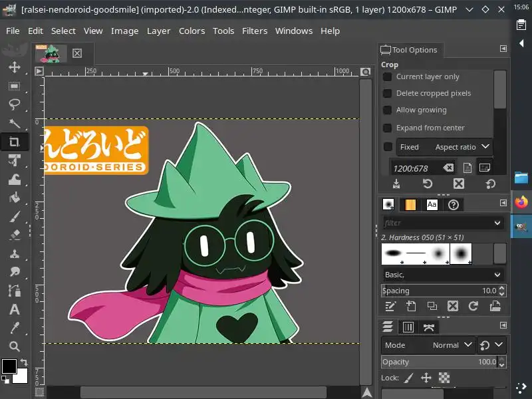Image resolution: width=532 pixels, height=399 pixels.
Task: Restore tool preset in Tool Options
Action: point(428,184)
